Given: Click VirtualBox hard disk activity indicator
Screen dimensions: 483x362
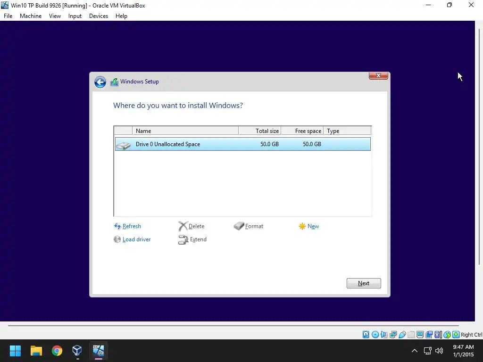Looking at the screenshot, I should click(x=366, y=335).
